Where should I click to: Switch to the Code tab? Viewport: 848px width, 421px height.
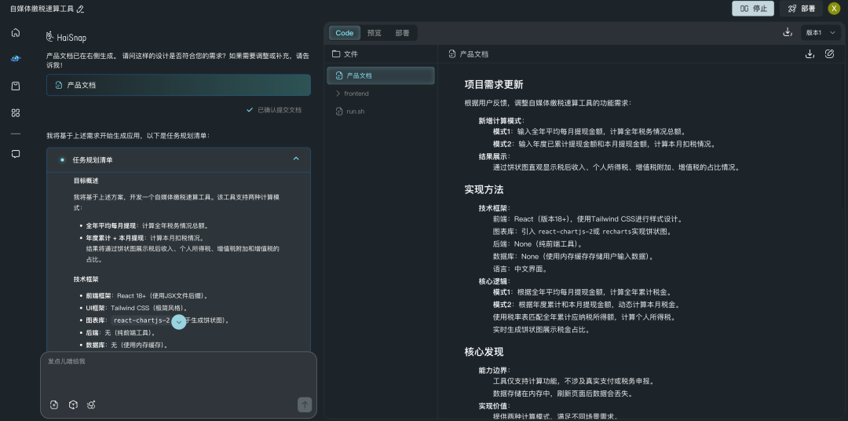(x=345, y=33)
